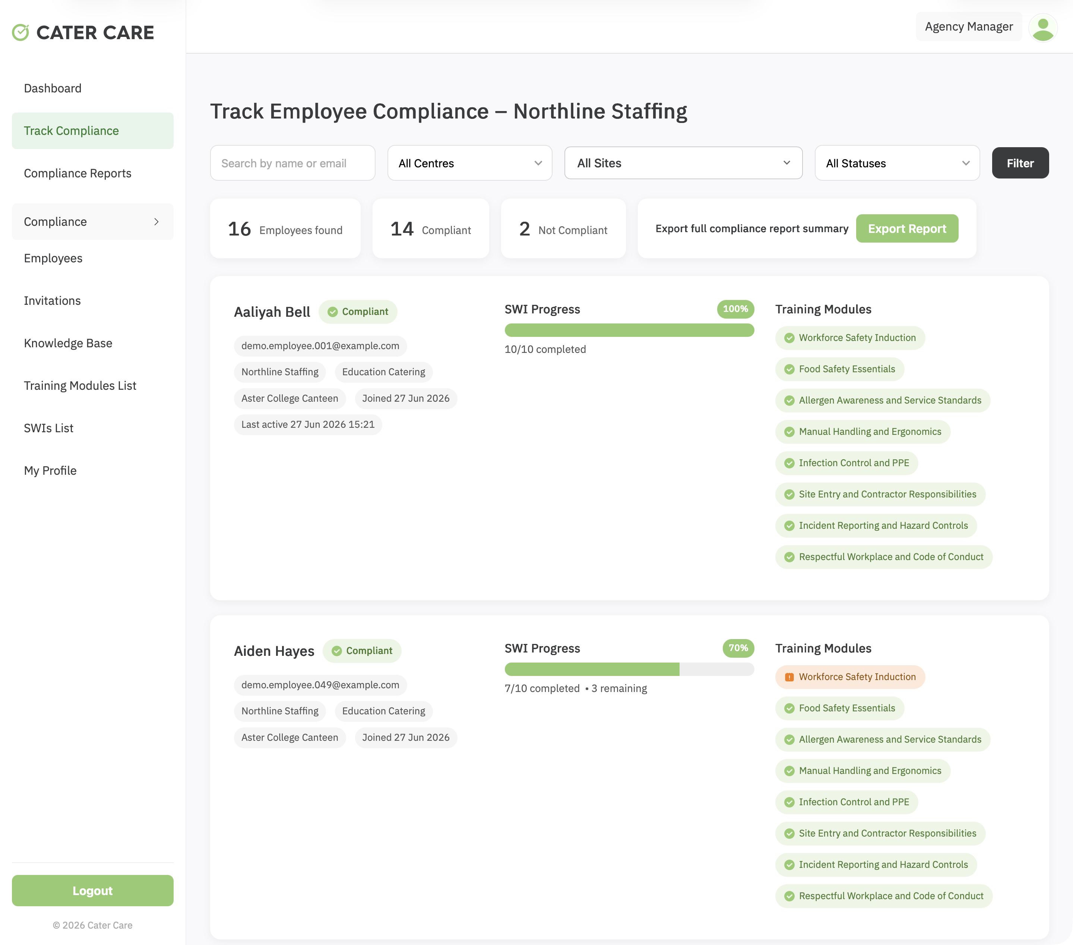
Task: Go to Dashboard in the sidebar
Action: (92, 88)
